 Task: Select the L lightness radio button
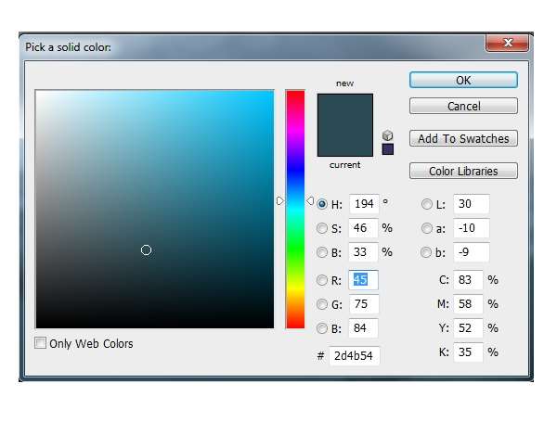tap(427, 204)
